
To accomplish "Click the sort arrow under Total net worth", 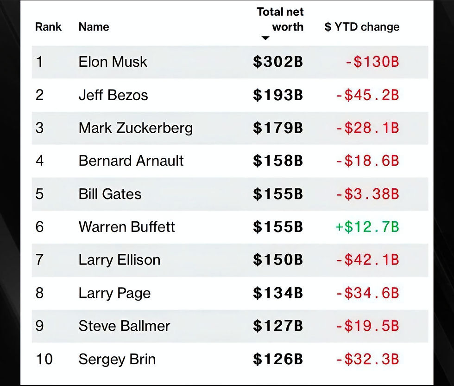I will [x=265, y=38].
